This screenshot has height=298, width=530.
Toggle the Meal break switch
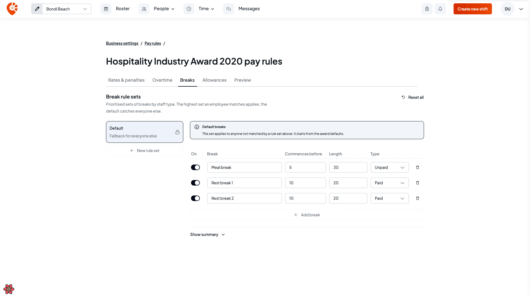[195, 167]
